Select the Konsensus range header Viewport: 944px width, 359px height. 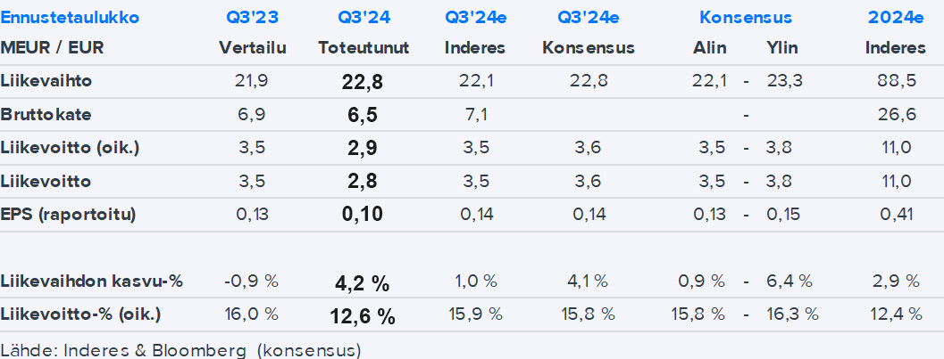(x=746, y=18)
